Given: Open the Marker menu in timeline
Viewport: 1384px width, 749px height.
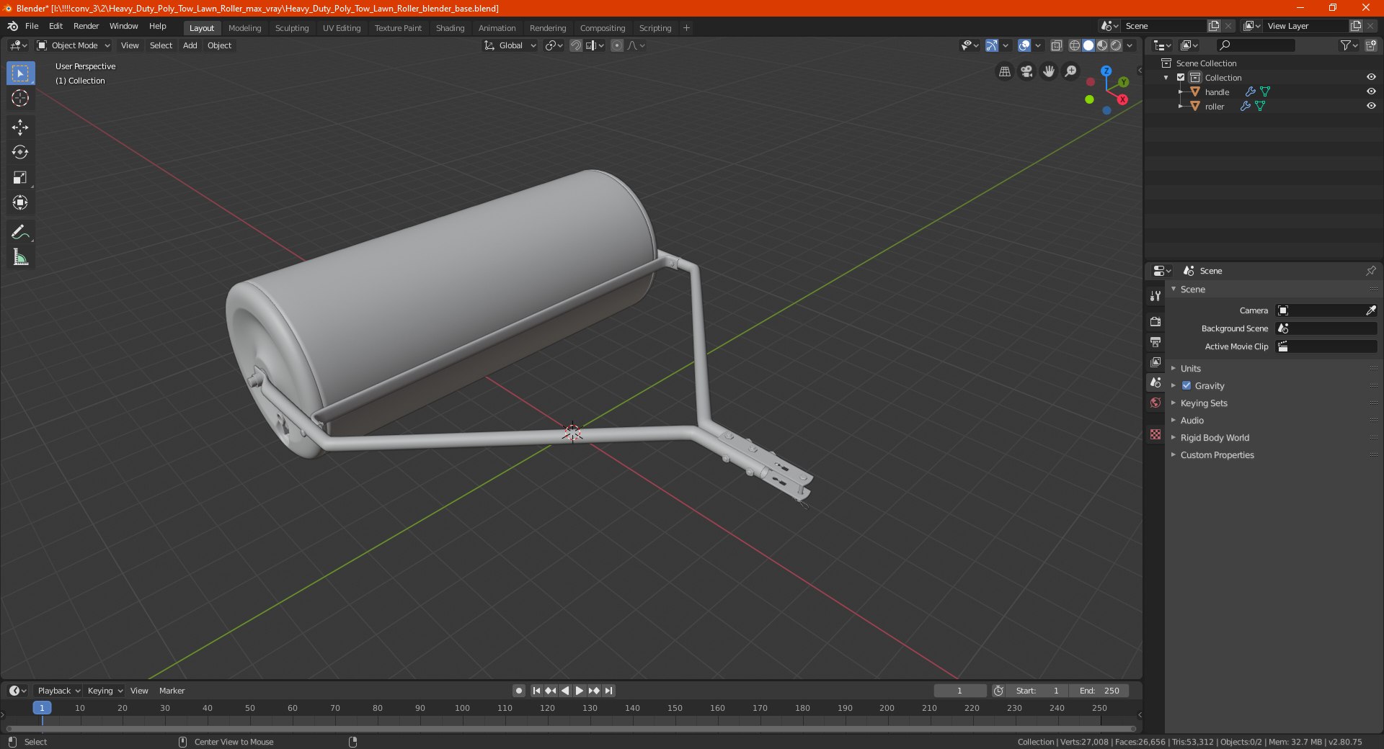Looking at the screenshot, I should [x=172, y=691].
